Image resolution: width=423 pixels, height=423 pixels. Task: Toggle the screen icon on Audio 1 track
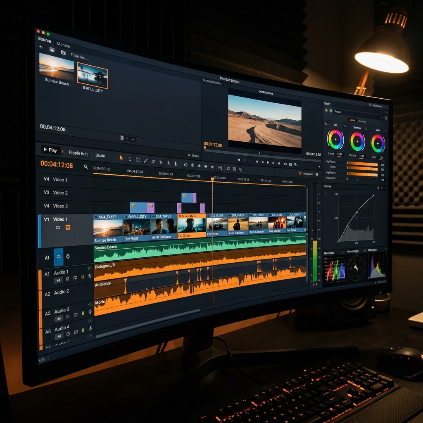pyautogui.click(x=75, y=278)
